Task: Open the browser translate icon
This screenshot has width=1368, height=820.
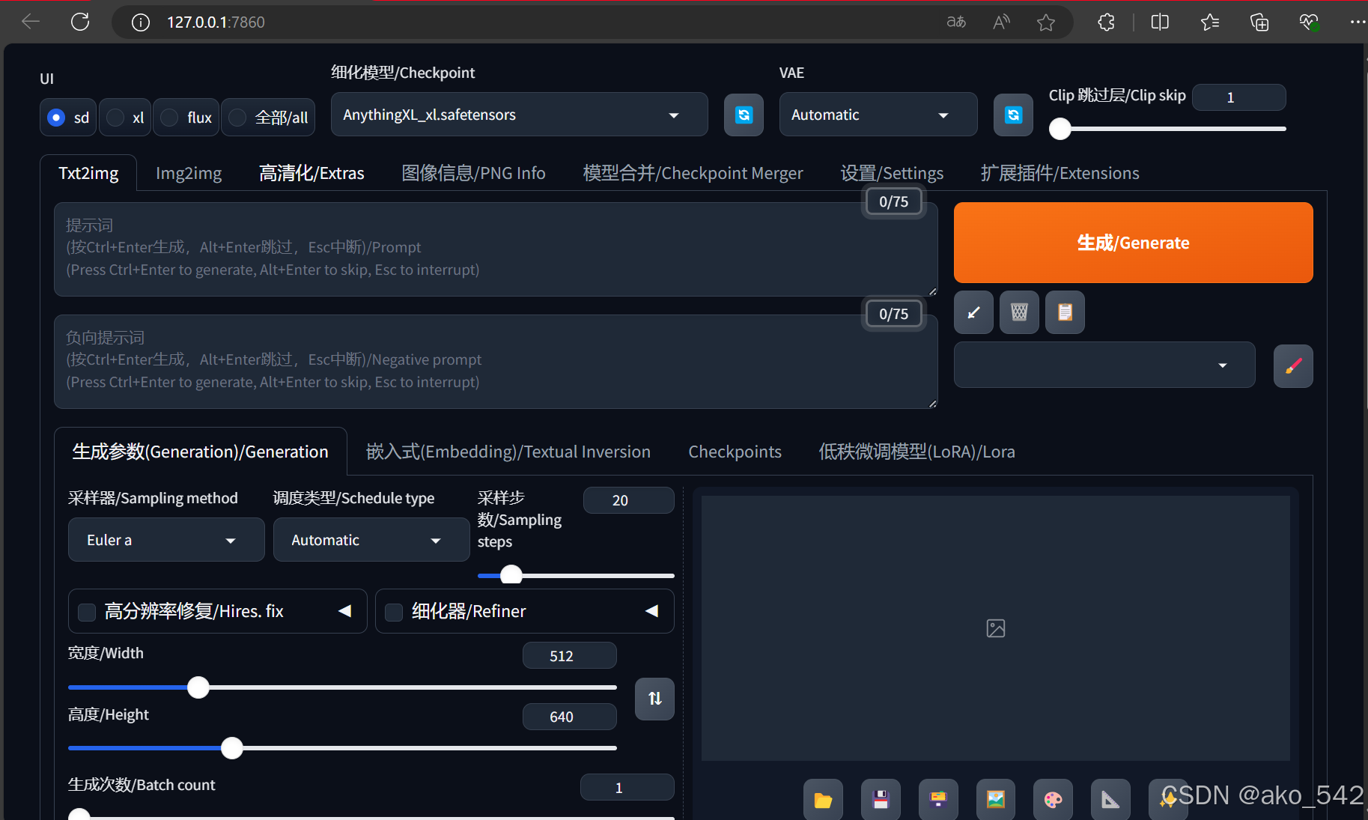Action: point(956,22)
